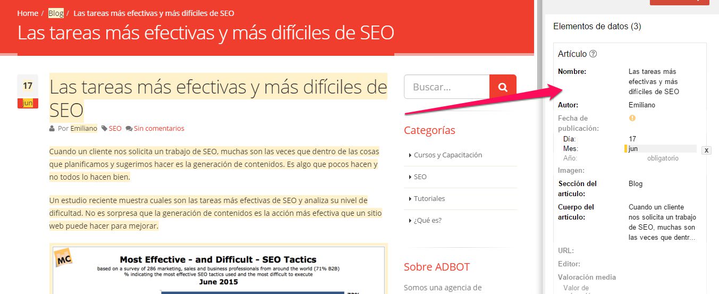Image resolution: width=719 pixels, height=294 pixels.
Task: Remove the Mes value with the x button
Action: coord(706,150)
